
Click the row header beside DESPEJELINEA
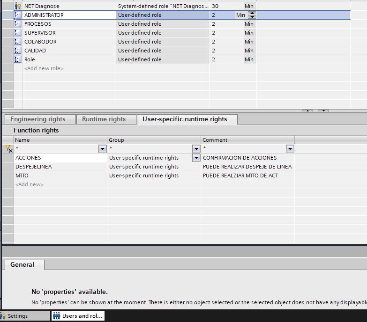tap(7, 167)
